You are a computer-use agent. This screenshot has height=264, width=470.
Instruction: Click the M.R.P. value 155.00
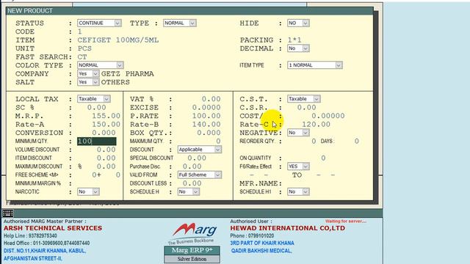[106, 116]
